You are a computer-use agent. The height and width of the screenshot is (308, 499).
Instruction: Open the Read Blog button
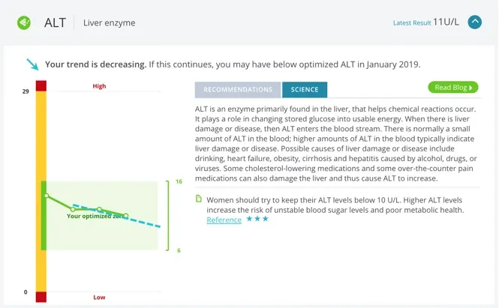[x=452, y=88]
